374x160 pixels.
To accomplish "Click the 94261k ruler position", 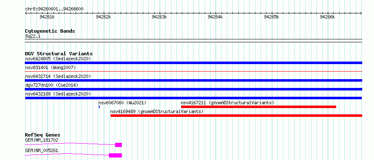I will point(47,17).
